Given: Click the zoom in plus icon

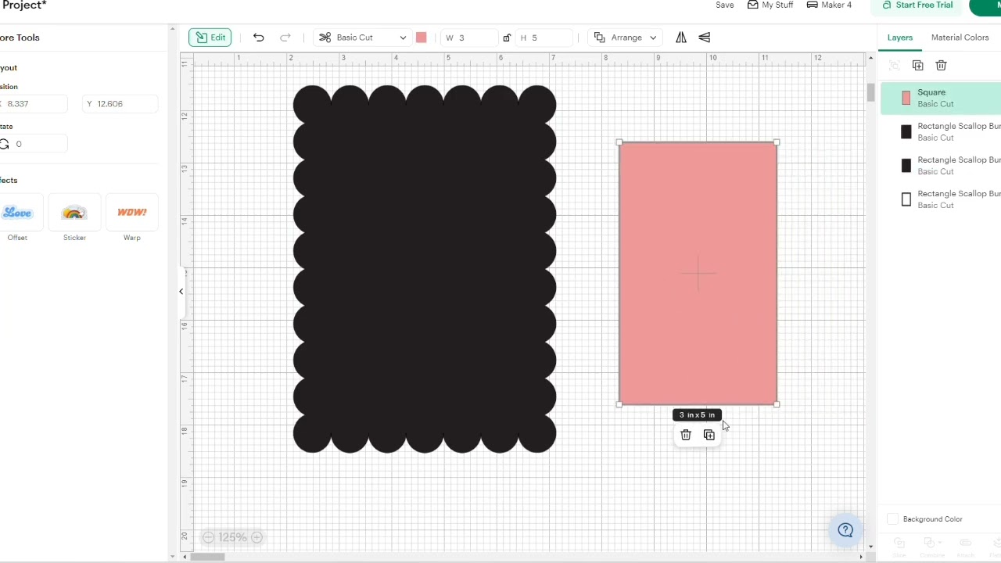Looking at the screenshot, I should tap(257, 537).
